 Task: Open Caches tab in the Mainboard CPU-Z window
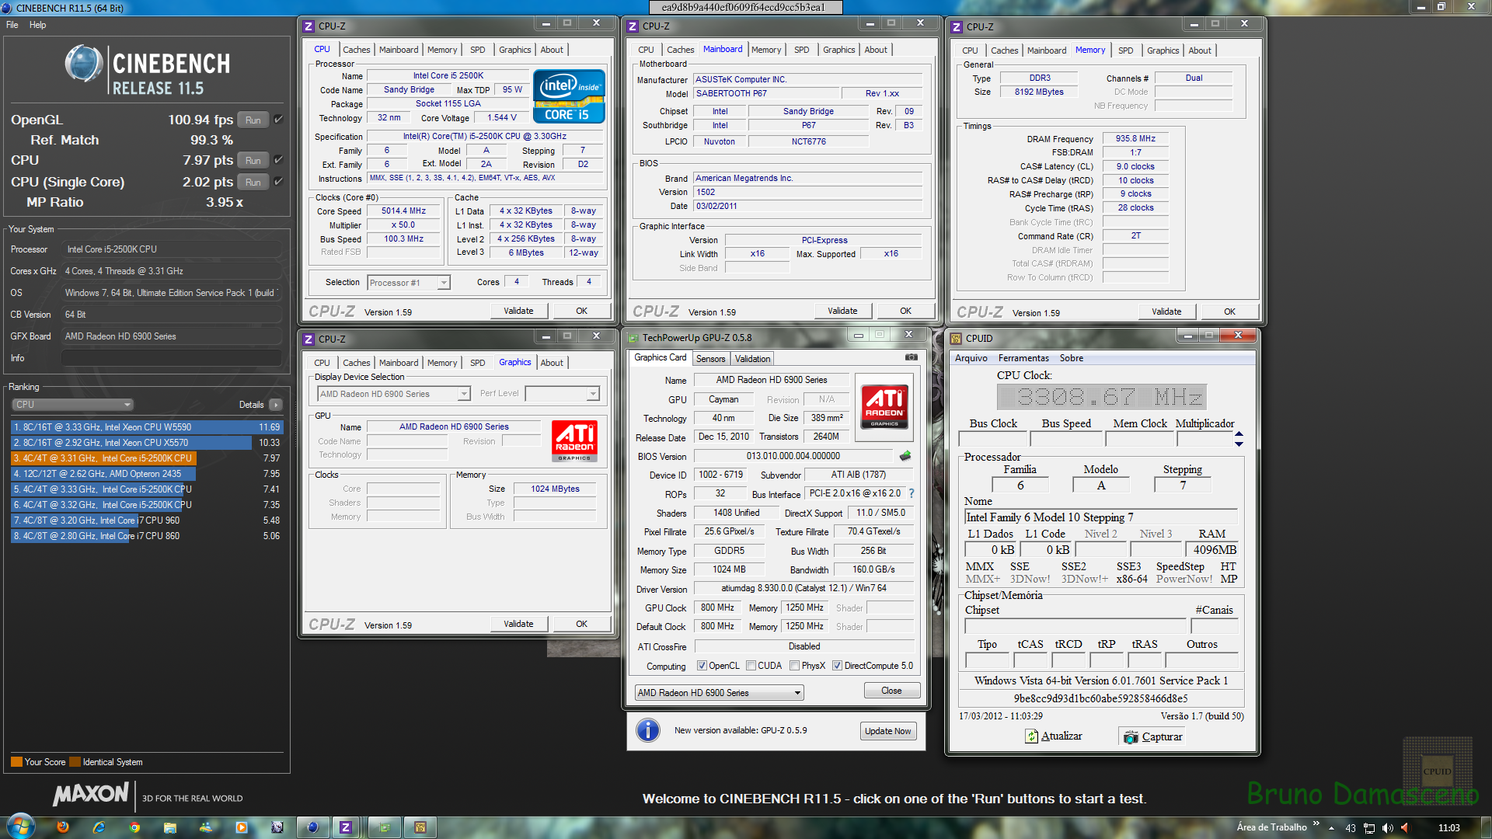pyautogui.click(x=680, y=50)
